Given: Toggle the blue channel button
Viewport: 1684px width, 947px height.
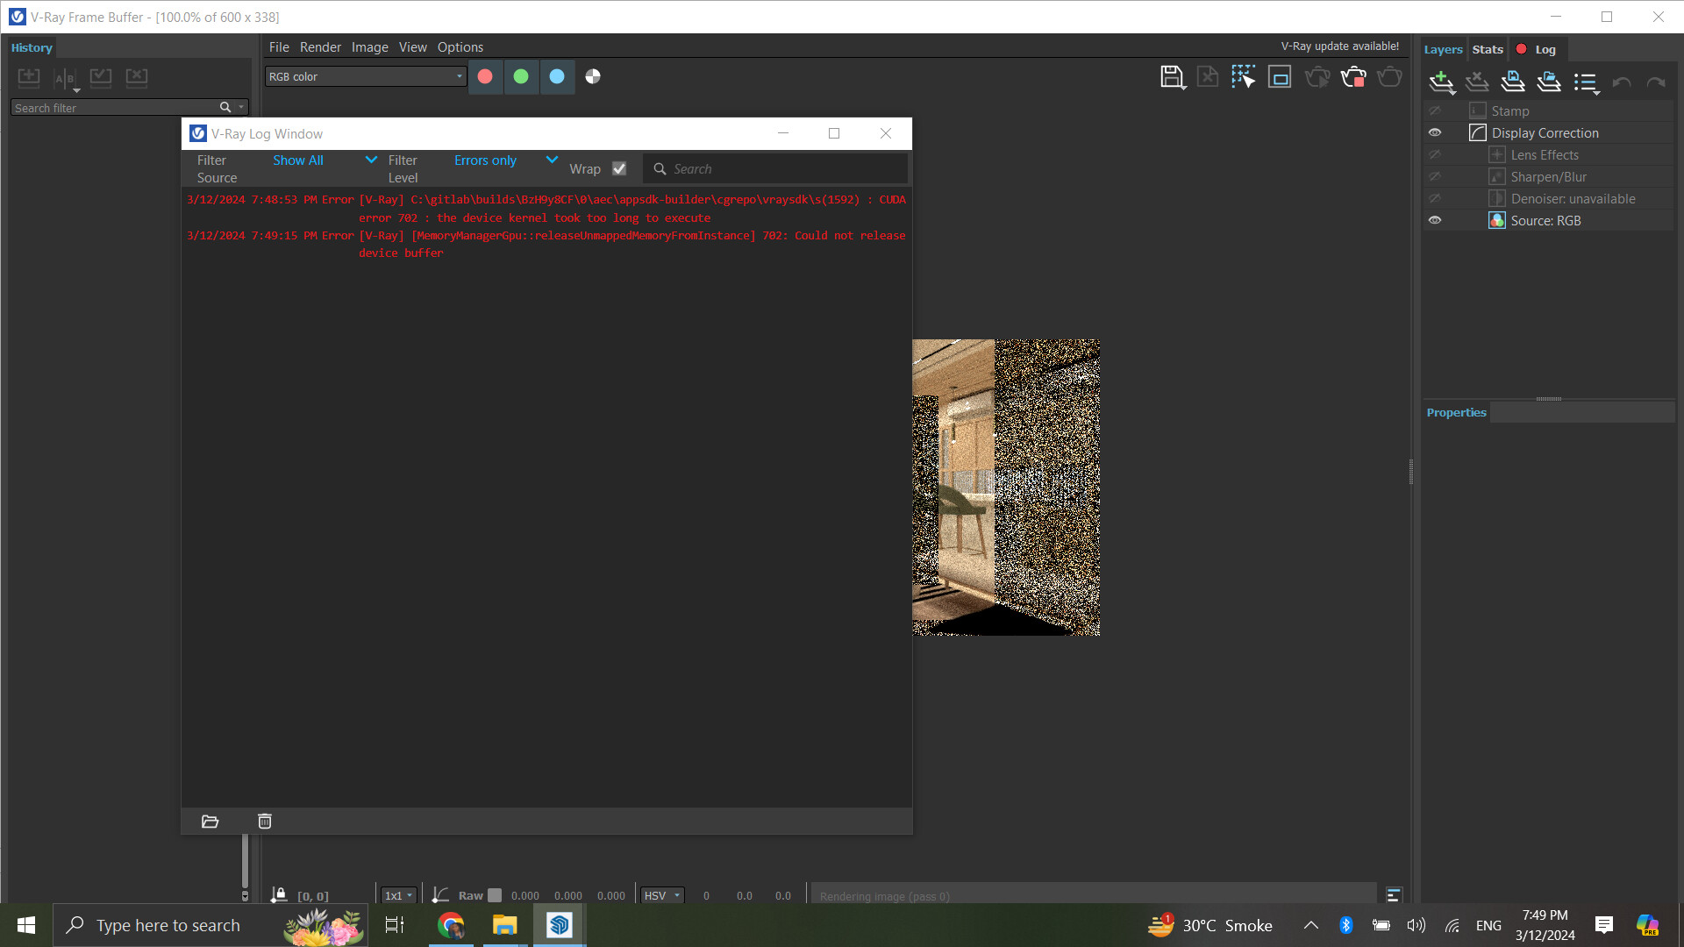Looking at the screenshot, I should 557,77.
